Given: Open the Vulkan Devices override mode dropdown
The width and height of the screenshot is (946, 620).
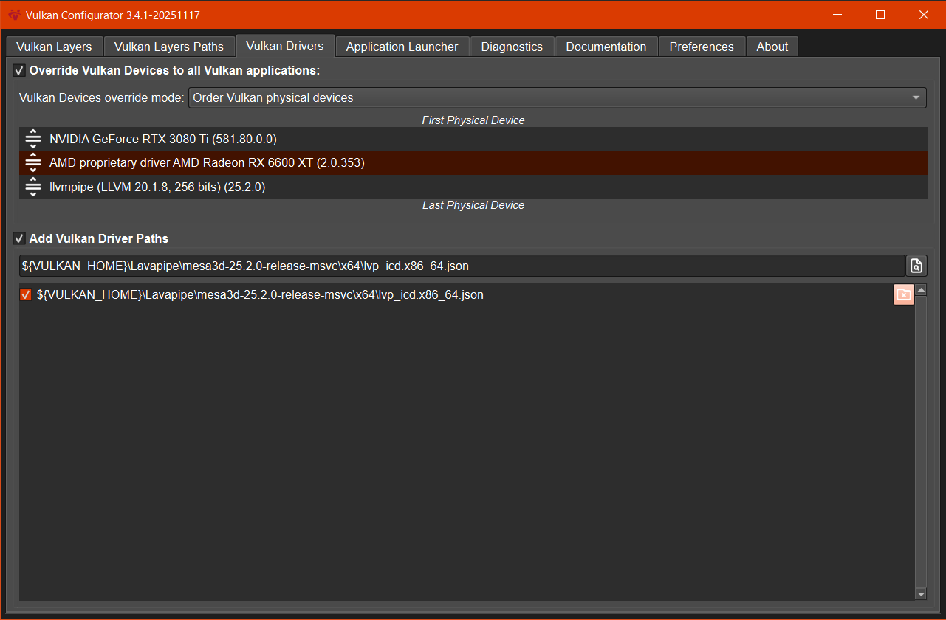Looking at the screenshot, I should pyautogui.click(x=557, y=97).
